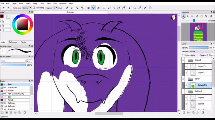Adjust the layer Opacity slider
The height and width of the screenshot is (120, 215).
tap(199, 48)
